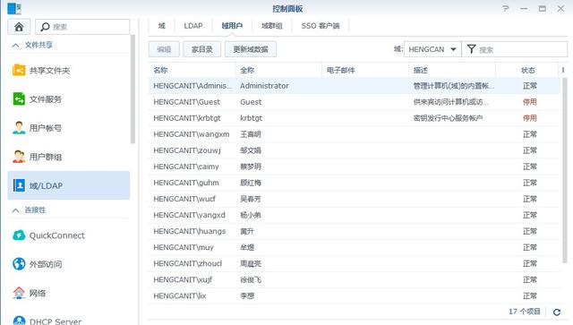Select the HENGCANIT\huangs row
The height and width of the screenshot is (325, 573).
(355, 231)
